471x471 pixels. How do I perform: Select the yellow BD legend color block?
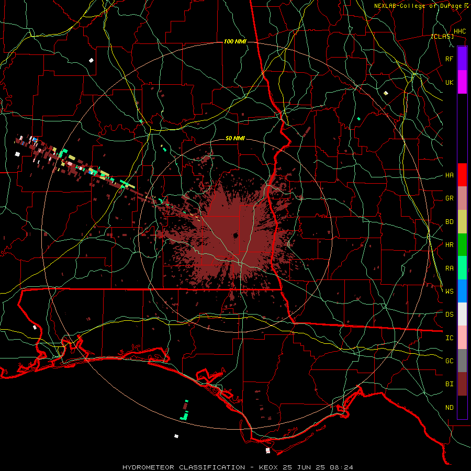click(x=462, y=222)
